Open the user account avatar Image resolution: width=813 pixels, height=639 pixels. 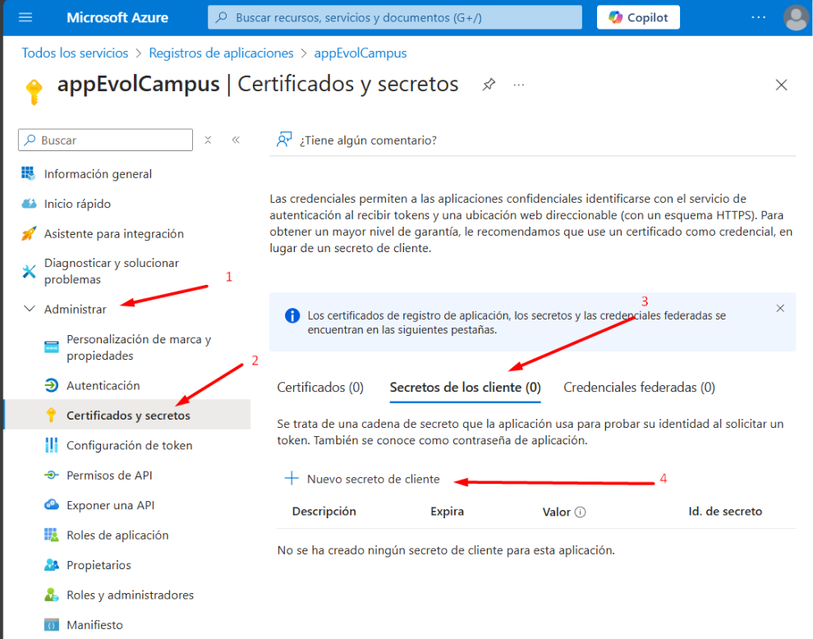click(x=796, y=17)
